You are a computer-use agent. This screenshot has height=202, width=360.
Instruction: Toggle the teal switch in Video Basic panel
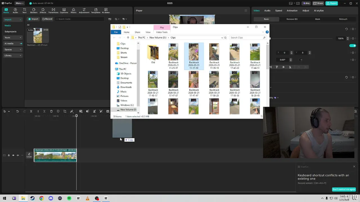tap(353, 45)
